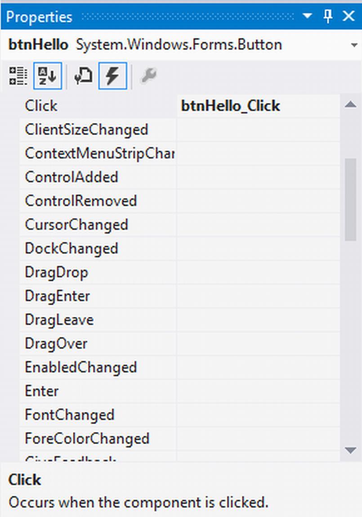The height and width of the screenshot is (517, 362).
Task: Select the Click event row
Action: coord(179,106)
